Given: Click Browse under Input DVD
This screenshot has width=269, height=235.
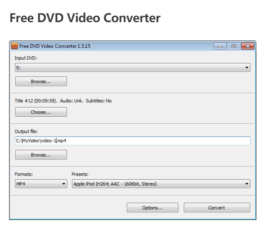Looking at the screenshot, I should tap(41, 81).
